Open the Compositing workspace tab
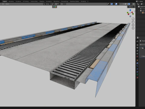Image resolution: width=145 pixels, height=109 pixels. [65, 2]
